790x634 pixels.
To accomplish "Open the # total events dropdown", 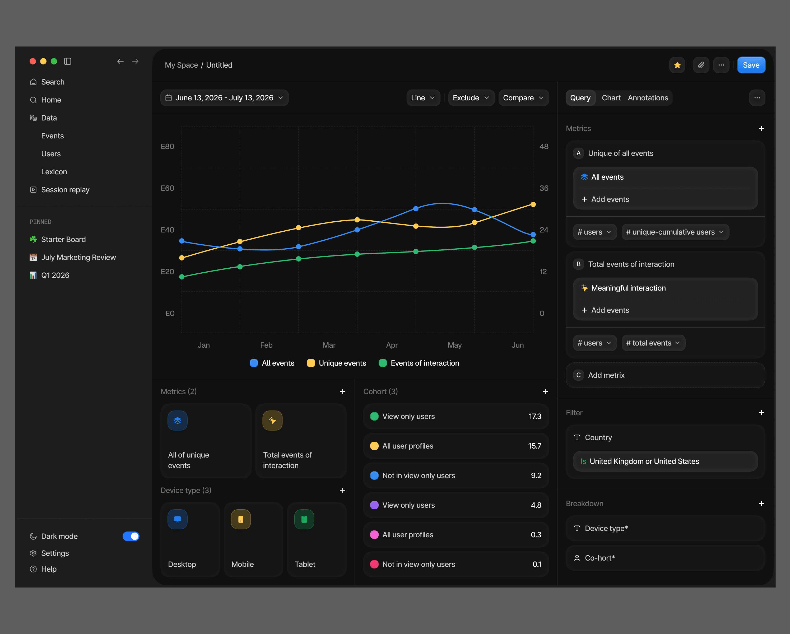I will (653, 343).
